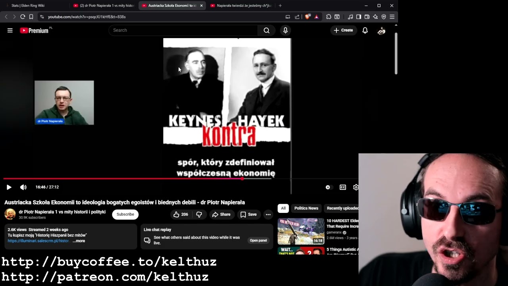
Task: Toggle closed captions in player
Action: [x=343, y=187]
